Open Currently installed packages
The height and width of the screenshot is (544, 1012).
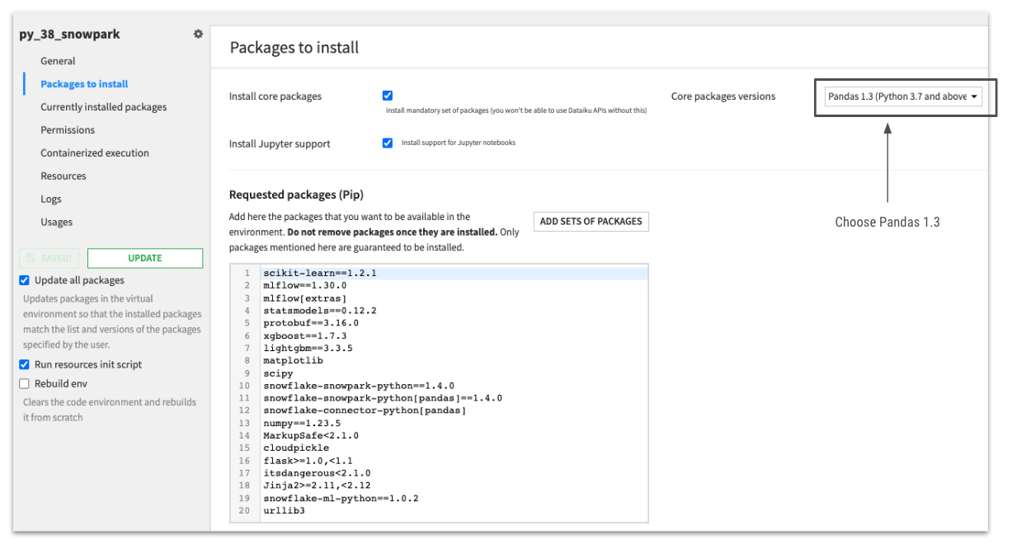pos(103,106)
